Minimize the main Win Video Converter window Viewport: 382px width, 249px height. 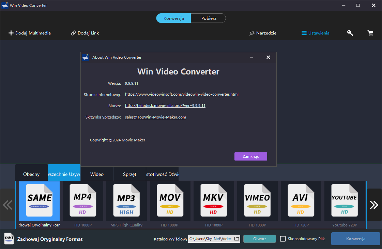(x=343, y=5)
